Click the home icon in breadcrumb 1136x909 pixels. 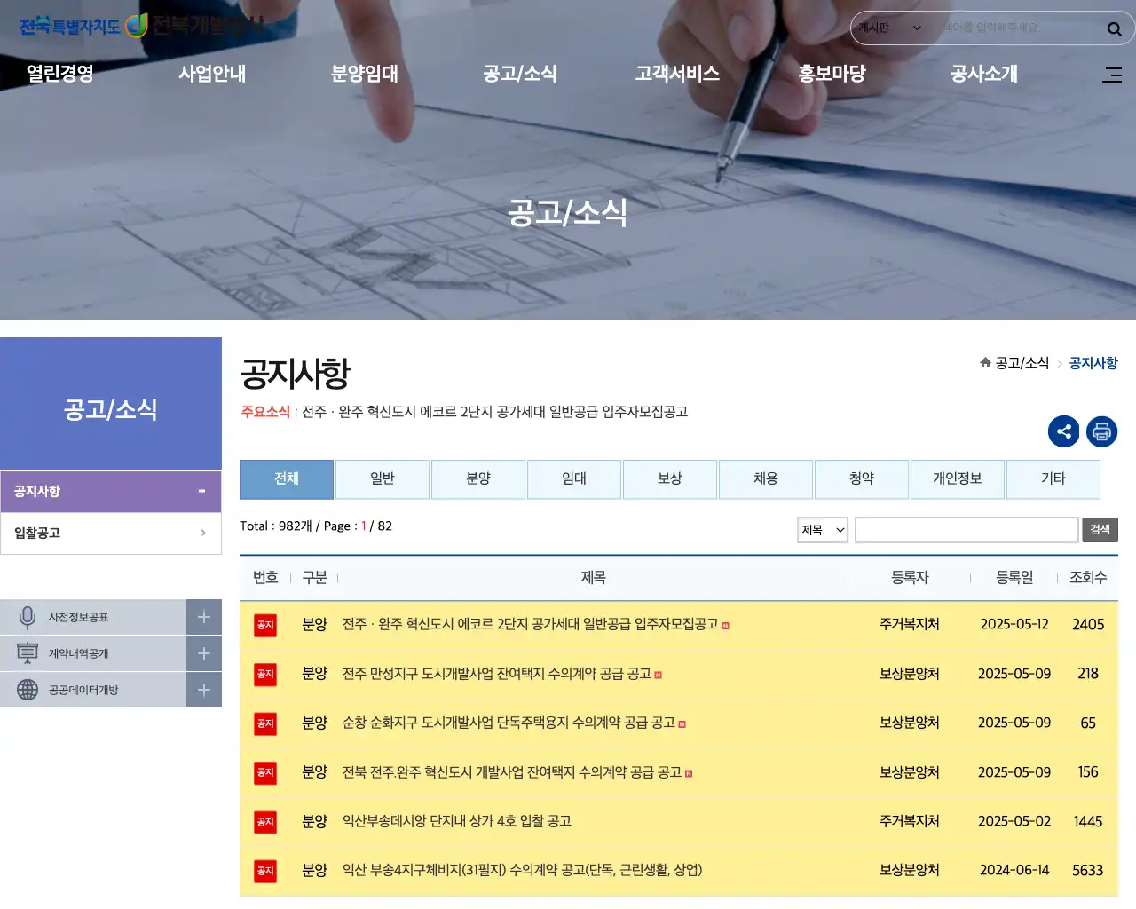[985, 362]
